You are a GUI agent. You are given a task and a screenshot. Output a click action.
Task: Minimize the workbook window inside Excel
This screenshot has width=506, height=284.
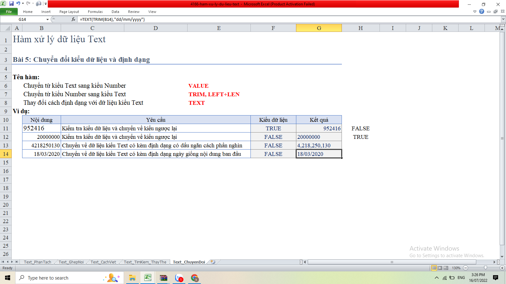[x=489, y=12]
